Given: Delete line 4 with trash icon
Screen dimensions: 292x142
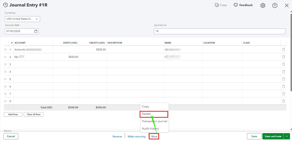Looking at the screenshot, I should 284,71.
